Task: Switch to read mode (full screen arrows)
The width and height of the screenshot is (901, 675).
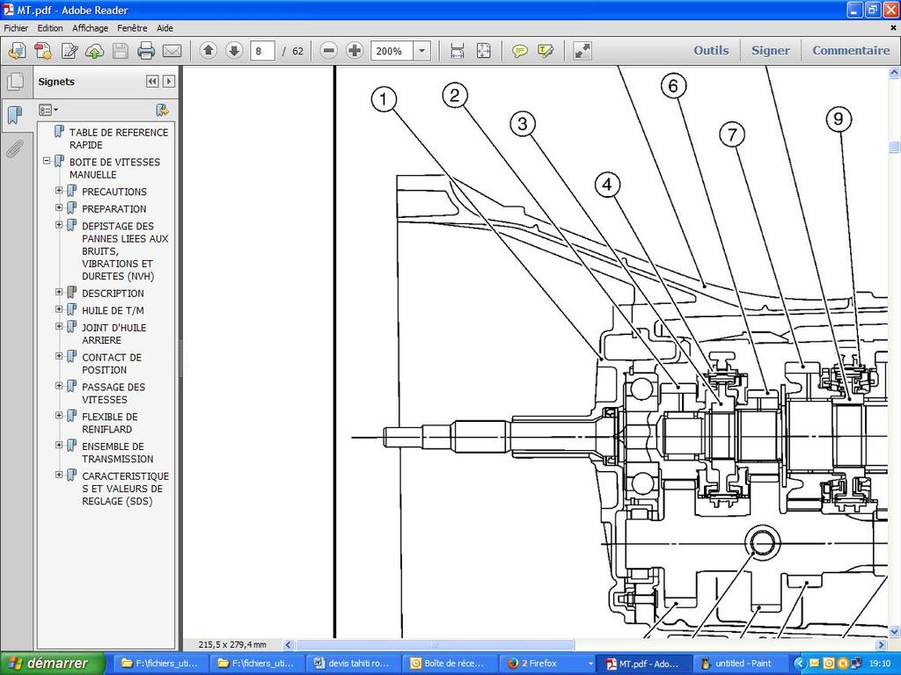Action: 582,51
